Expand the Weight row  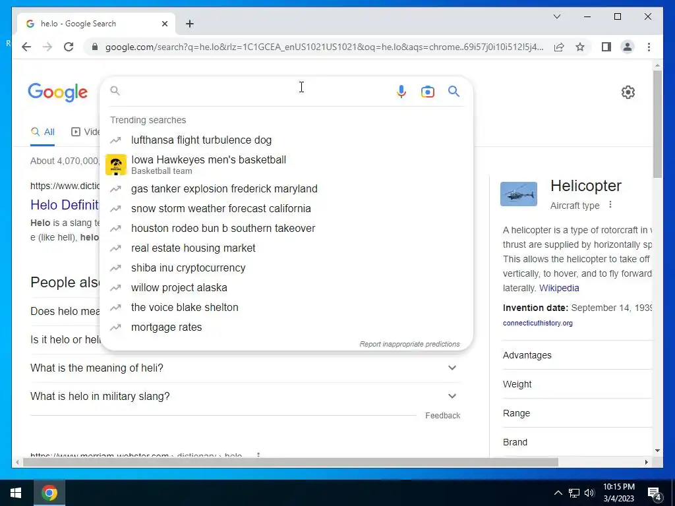[x=577, y=384]
